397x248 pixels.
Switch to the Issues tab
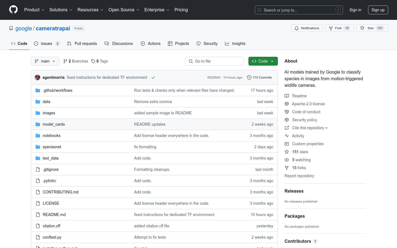[x=47, y=44]
